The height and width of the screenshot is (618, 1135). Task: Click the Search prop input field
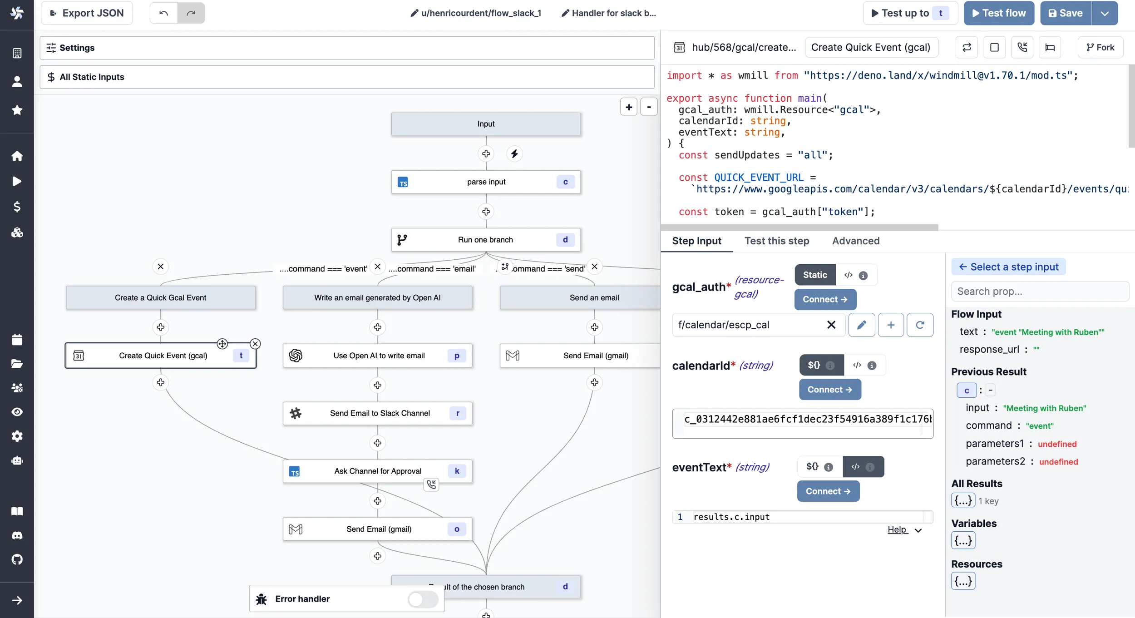(1040, 291)
